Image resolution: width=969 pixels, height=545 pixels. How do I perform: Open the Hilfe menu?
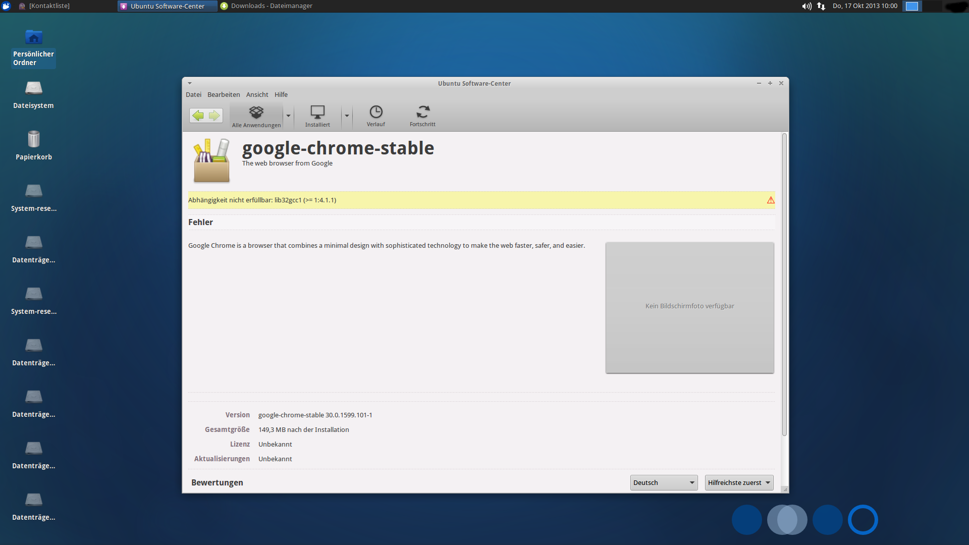[x=281, y=95]
